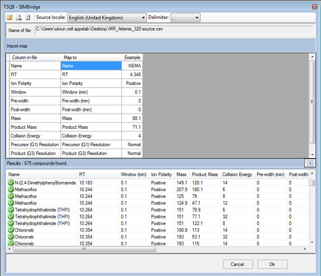Sort results by RT column header
The height and width of the screenshot is (276, 321).
click(82, 175)
